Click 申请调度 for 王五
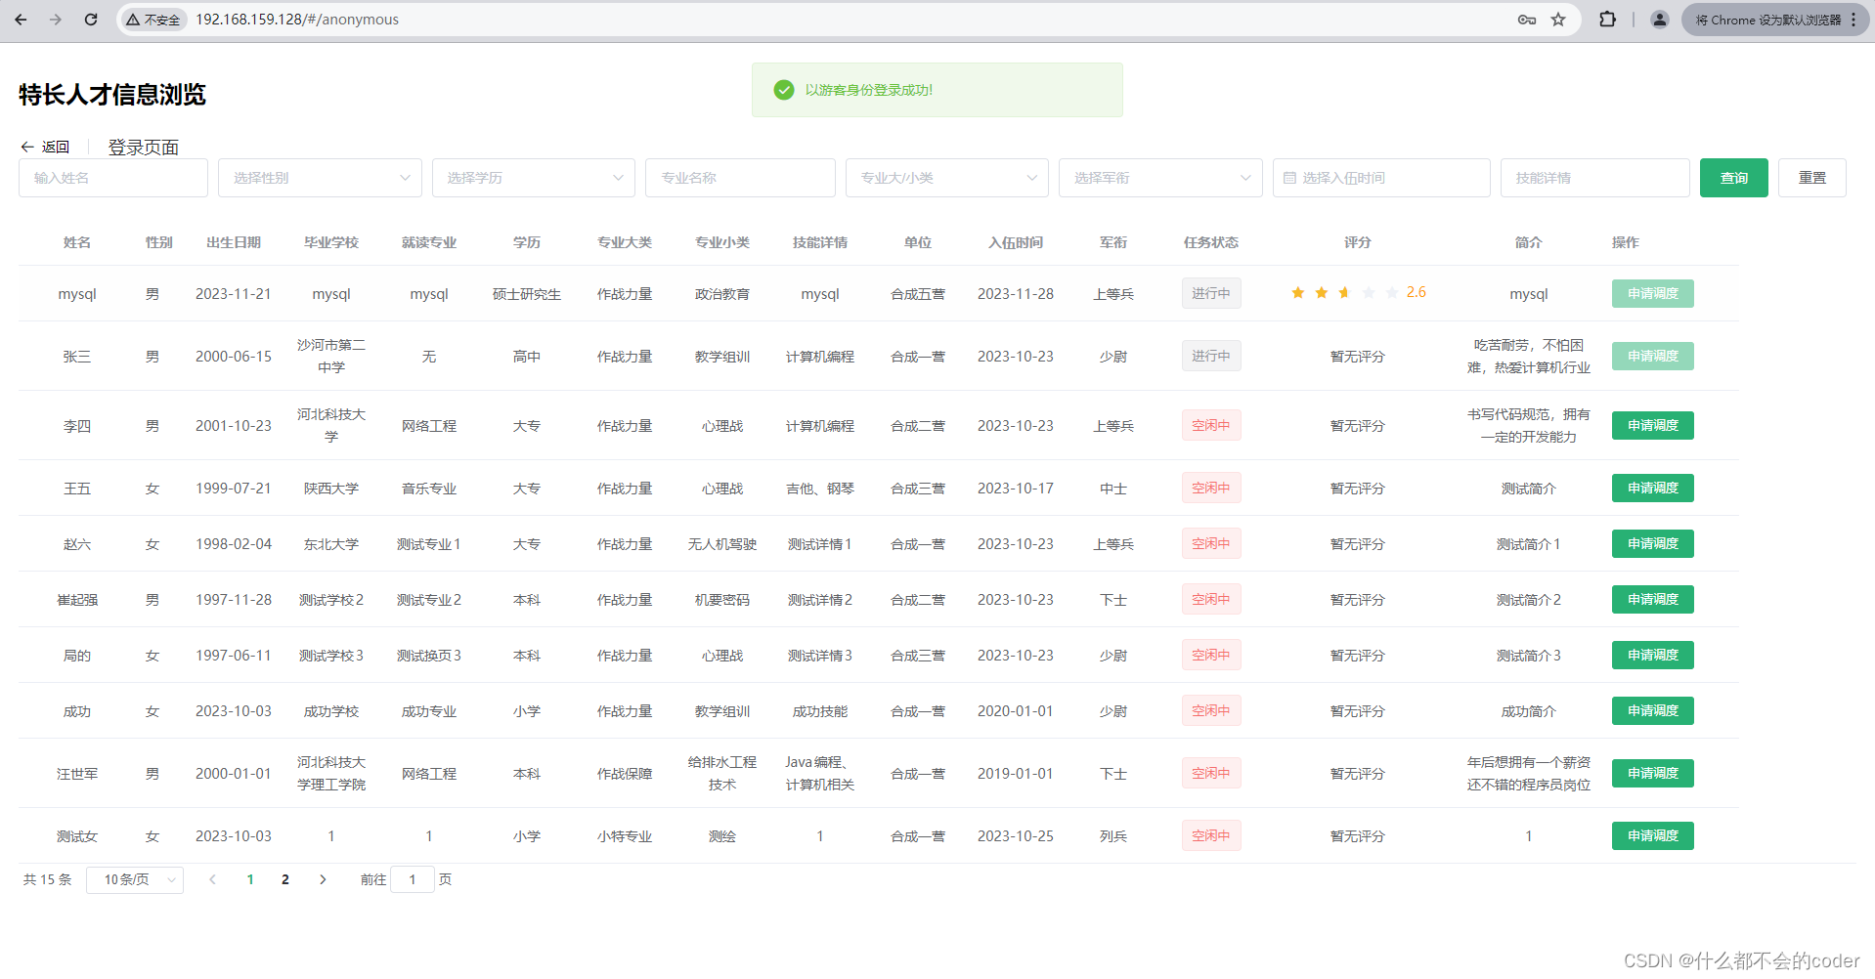Viewport: 1875px width, 979px height. point(1653,488)
